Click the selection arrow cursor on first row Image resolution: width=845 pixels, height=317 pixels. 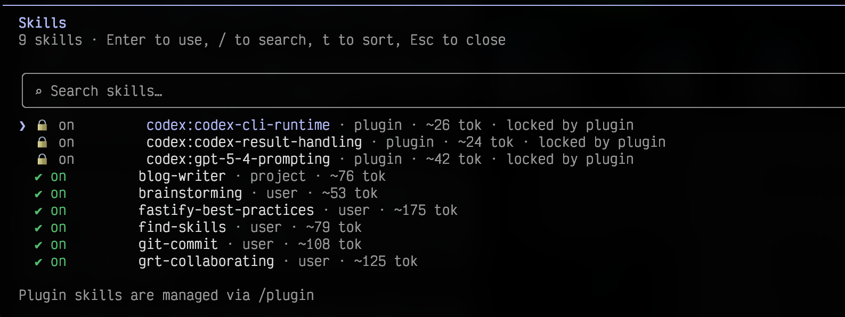tap(22, 126)
